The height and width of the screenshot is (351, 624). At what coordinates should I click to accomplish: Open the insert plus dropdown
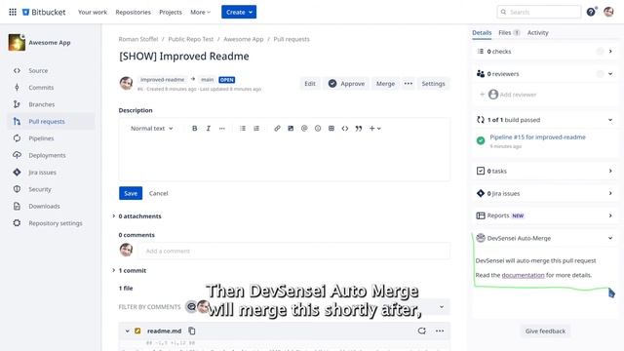click(x=374, y=128)
